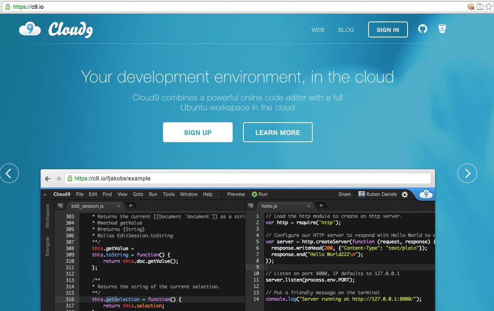
Task: Bookmark this page with the star icon
Action: (488, 7)
